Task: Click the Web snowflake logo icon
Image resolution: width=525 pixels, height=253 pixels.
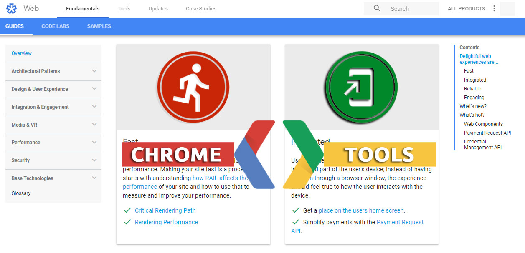Action: pyautogui.click(x=11, y=8)
